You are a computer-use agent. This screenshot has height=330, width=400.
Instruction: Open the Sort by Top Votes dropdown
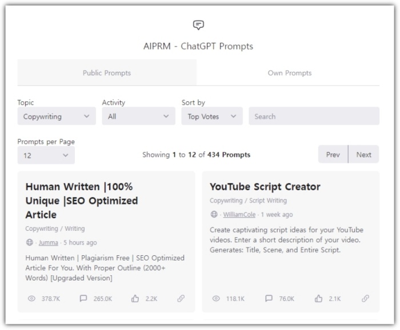212,116
